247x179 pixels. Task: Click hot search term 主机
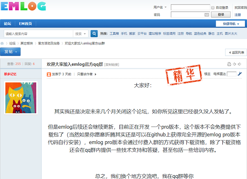[219, 33]
